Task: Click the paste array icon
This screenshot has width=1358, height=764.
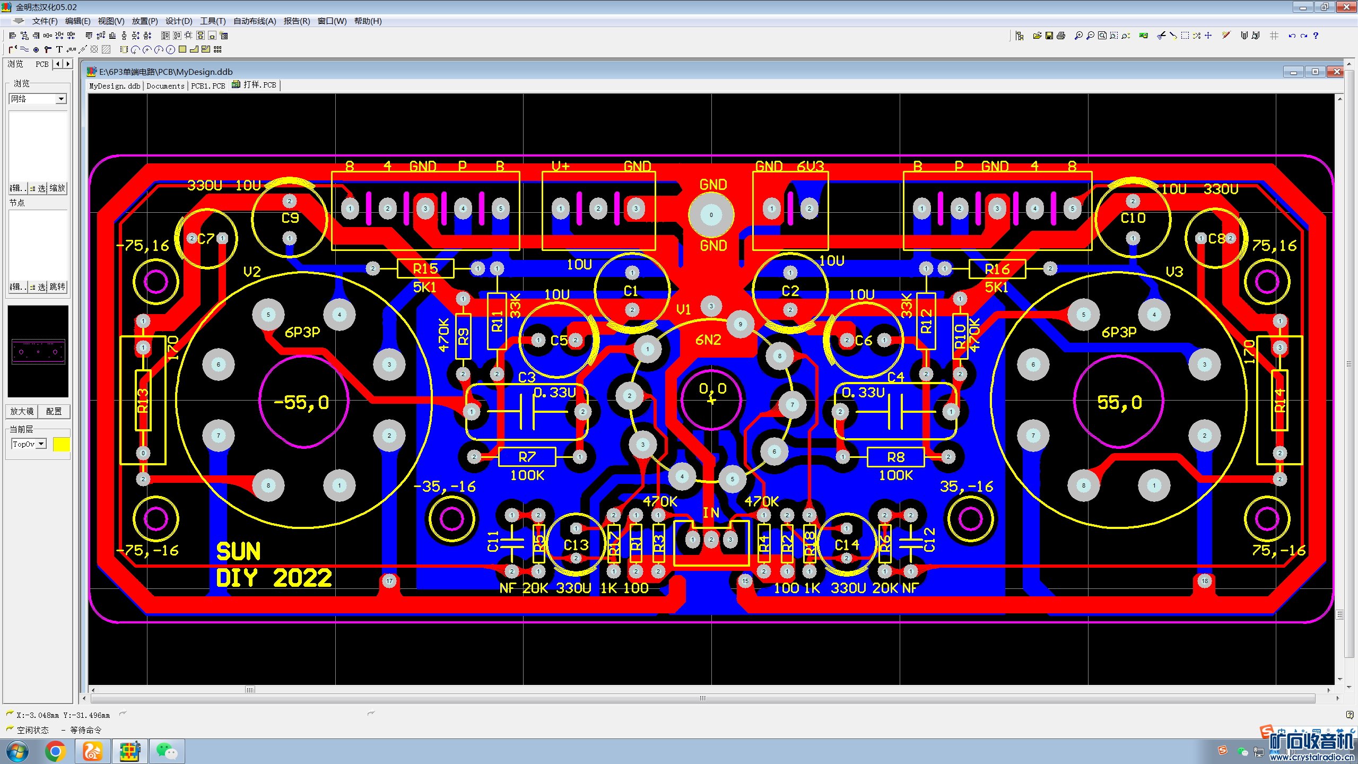Action: click(217, 49)
